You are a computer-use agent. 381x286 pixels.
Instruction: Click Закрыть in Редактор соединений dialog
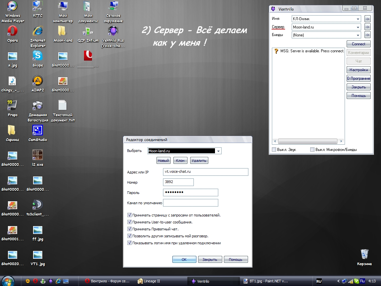[210, 260]
